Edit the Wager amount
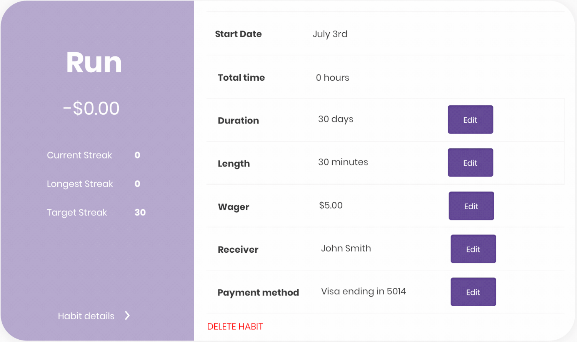Image resolution: width=577 pixels, height=342 pixels. (x=471, y=206)
